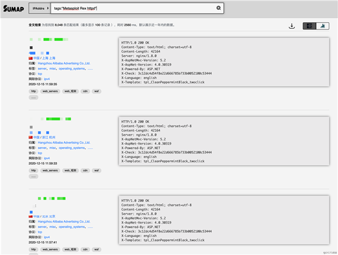Switch to list view toggle
Image resolution: width=338 pixels, height=255 pixels.
pos(309,26)
